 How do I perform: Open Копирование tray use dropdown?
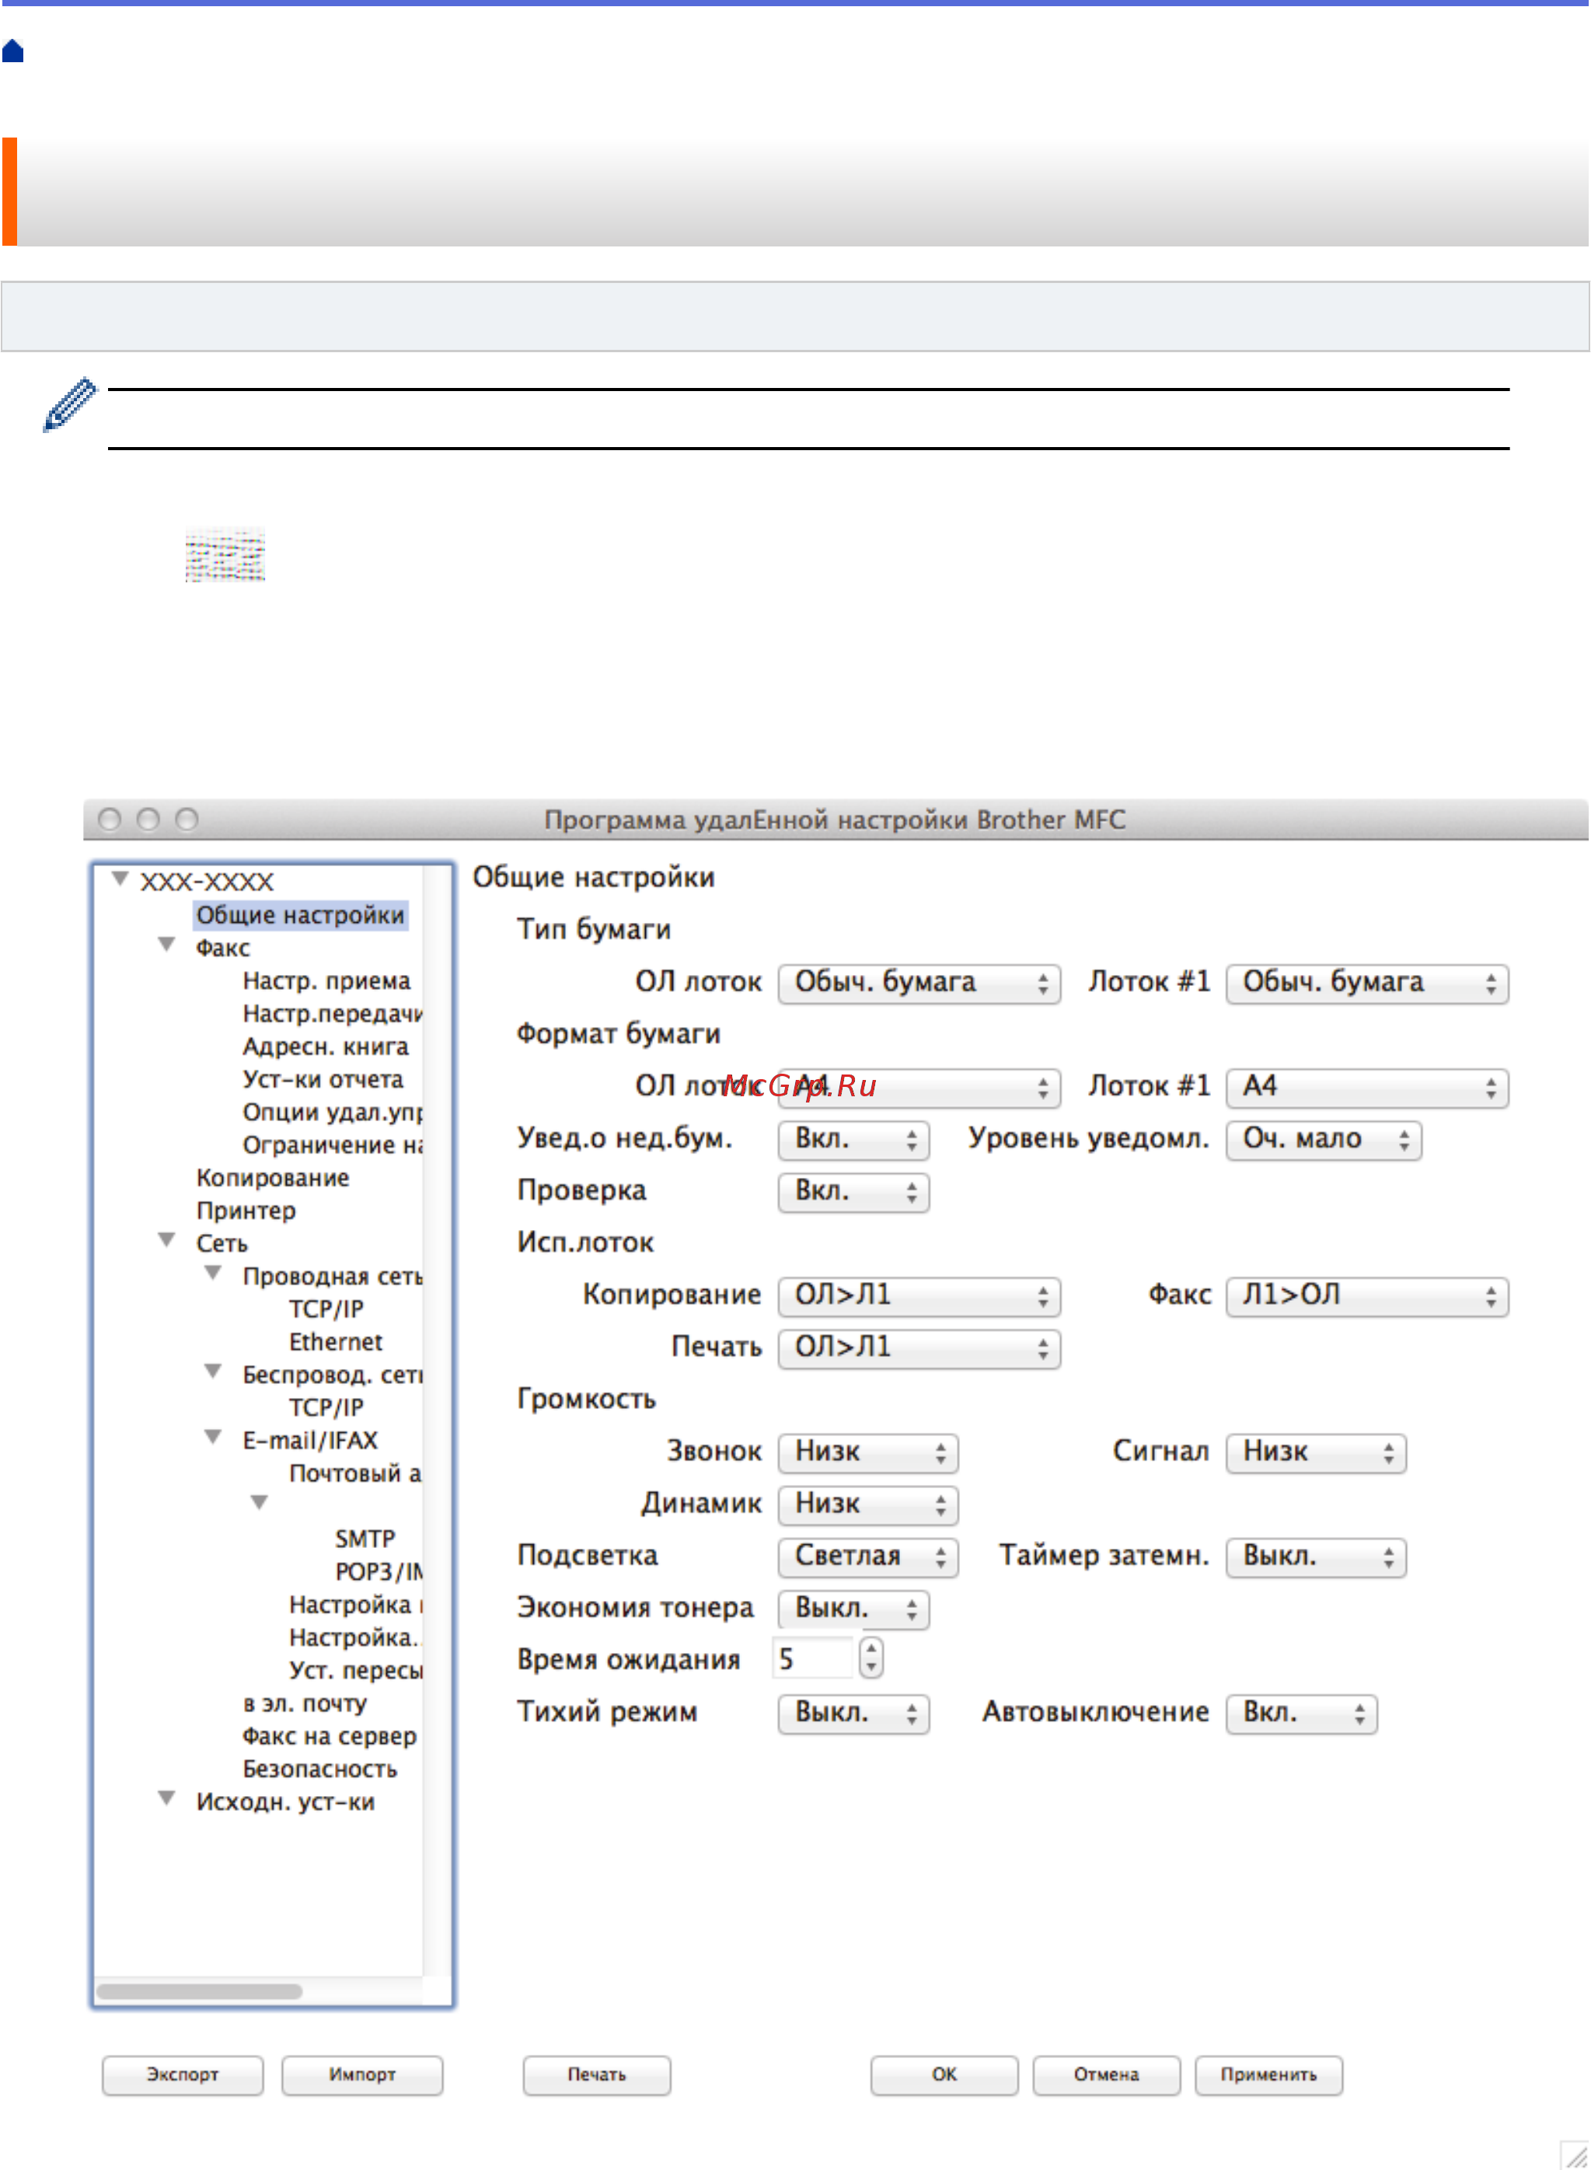[x=919, y=1296]
